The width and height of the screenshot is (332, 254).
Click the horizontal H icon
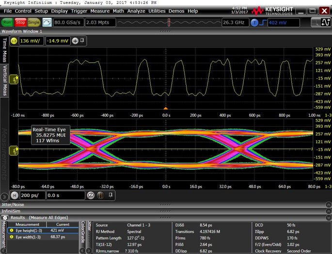click(x=15, y=195)
